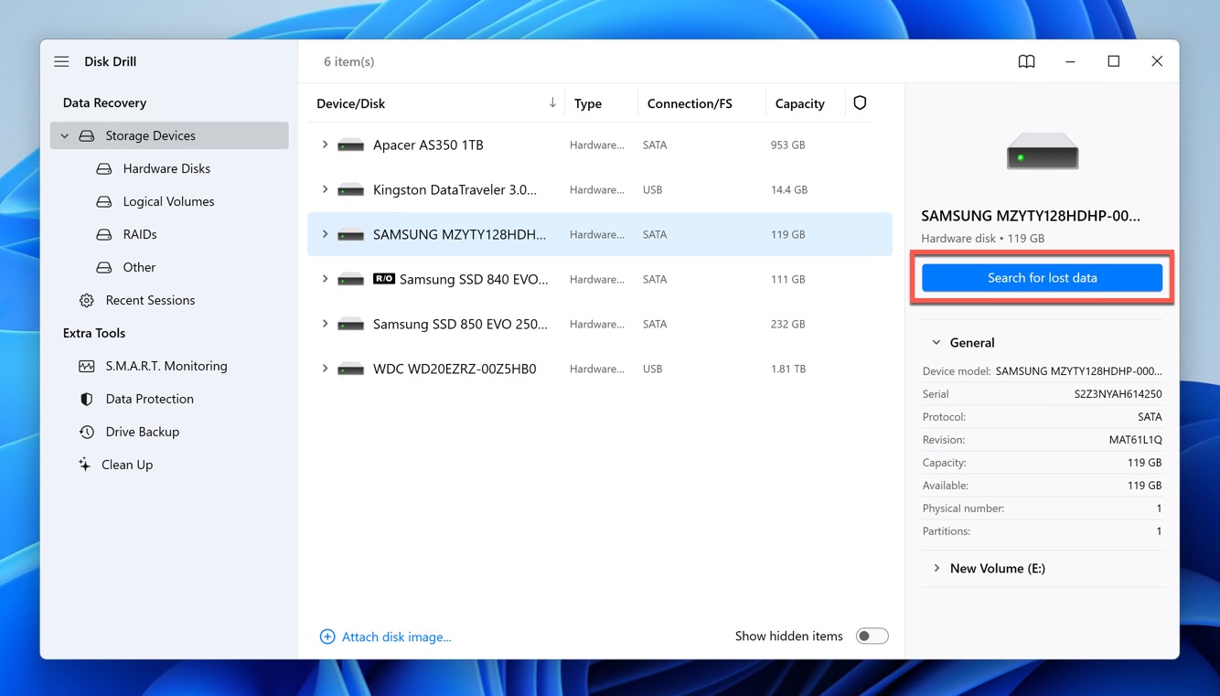Select Logical Volumes in sidebar

pyautogui.click(x=168, y=201)
